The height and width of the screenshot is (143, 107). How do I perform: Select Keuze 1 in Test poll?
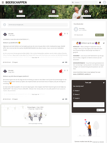(74, 90)
